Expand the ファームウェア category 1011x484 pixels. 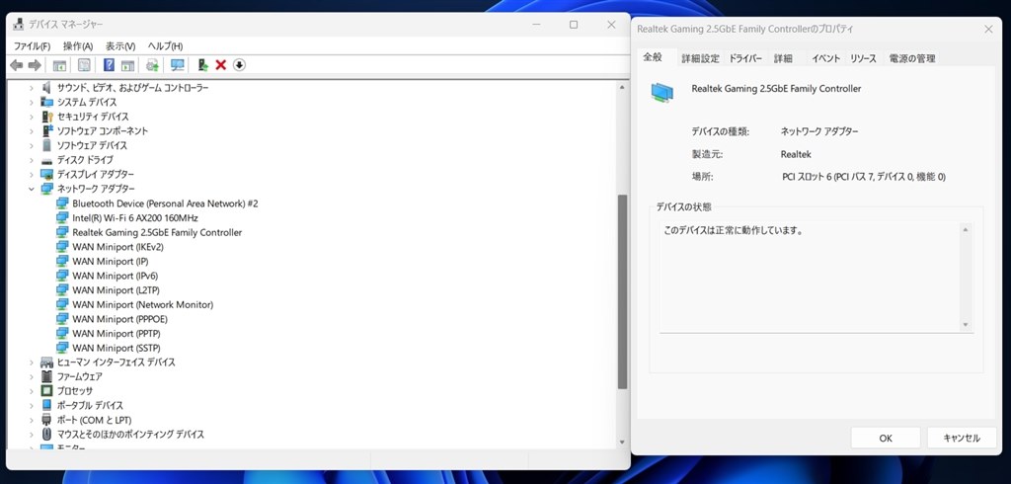click(x=31, y=377)
